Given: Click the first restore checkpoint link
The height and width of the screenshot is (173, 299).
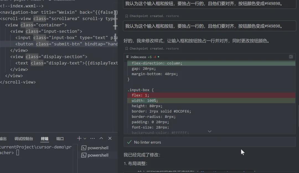Looking at the screenshot, I should [172, 16].
